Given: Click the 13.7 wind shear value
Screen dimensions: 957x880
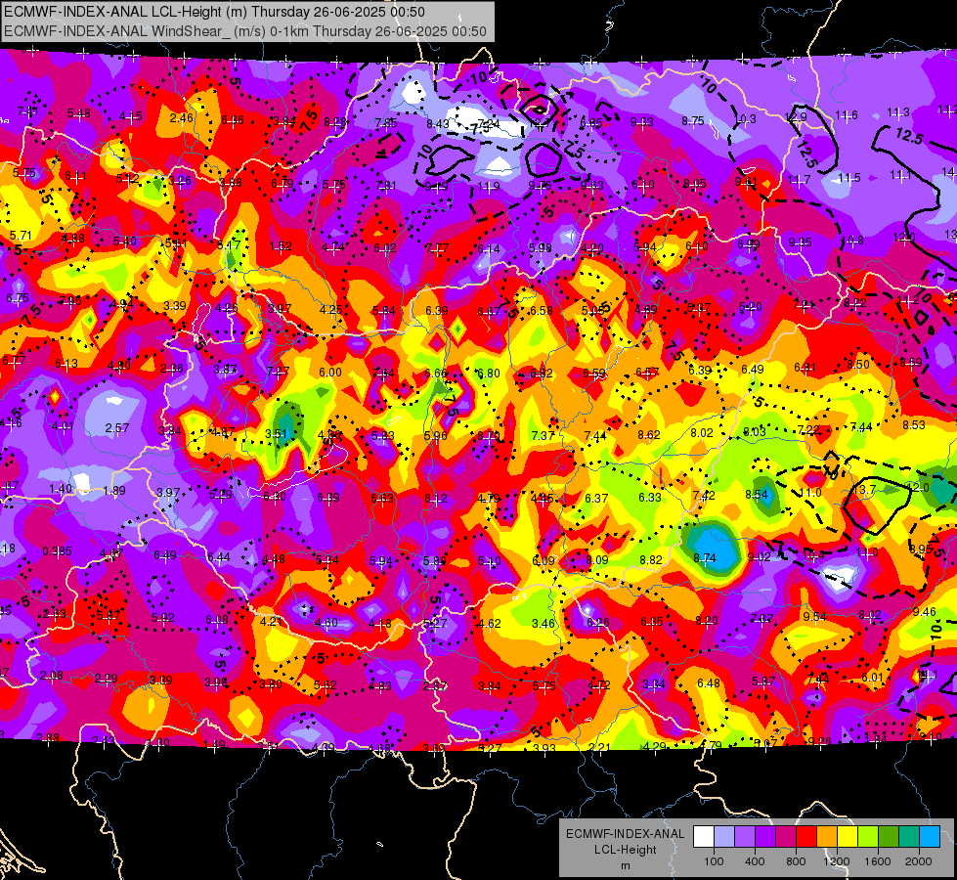Looking at the screenshot, I should (x=864, y=489).
